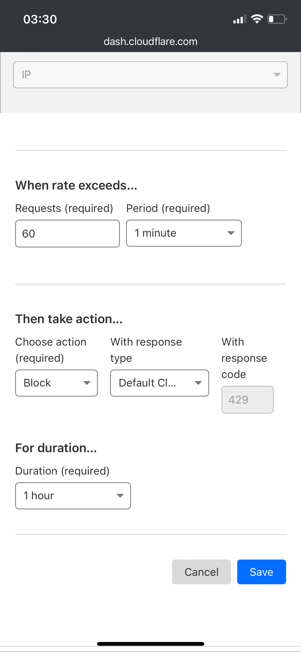Open the Period dropdown set to 1 minute
The height and width of the screenshot is (652, 301).
pos(184,233)
